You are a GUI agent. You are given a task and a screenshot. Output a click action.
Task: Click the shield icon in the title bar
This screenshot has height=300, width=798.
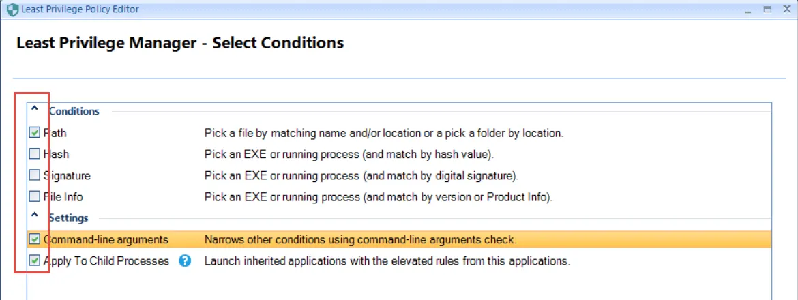12,9
